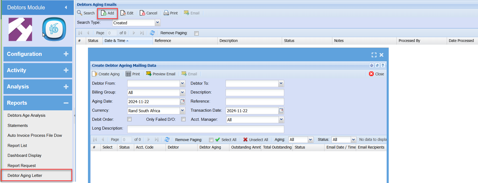Click the help question mark icon in the dialog header

383,65
